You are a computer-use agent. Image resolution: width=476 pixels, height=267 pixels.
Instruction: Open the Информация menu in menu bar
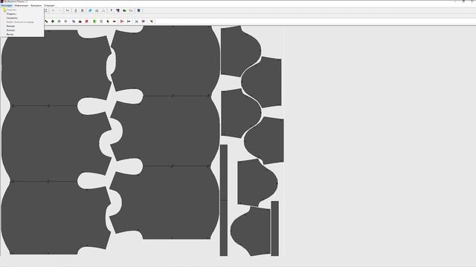click(22, 5)
